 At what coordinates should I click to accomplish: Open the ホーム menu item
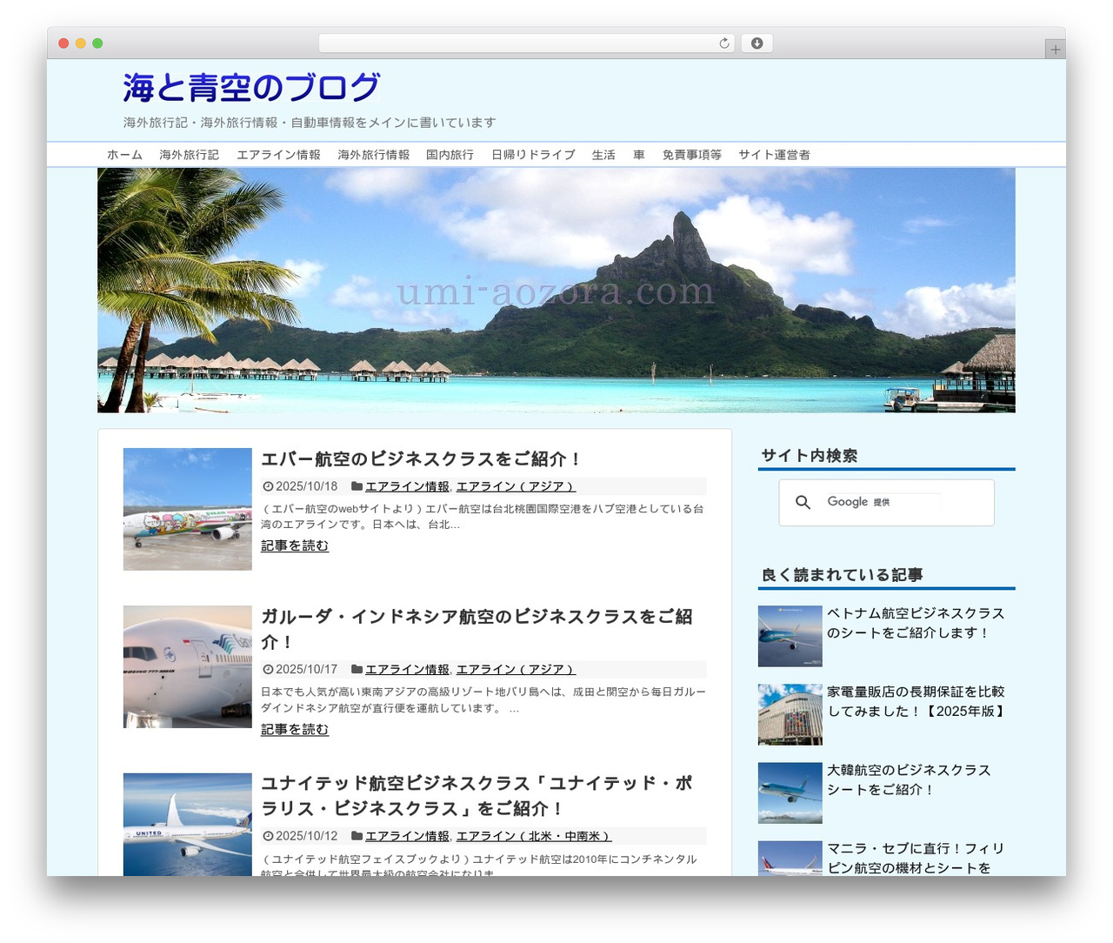[124, 155]
